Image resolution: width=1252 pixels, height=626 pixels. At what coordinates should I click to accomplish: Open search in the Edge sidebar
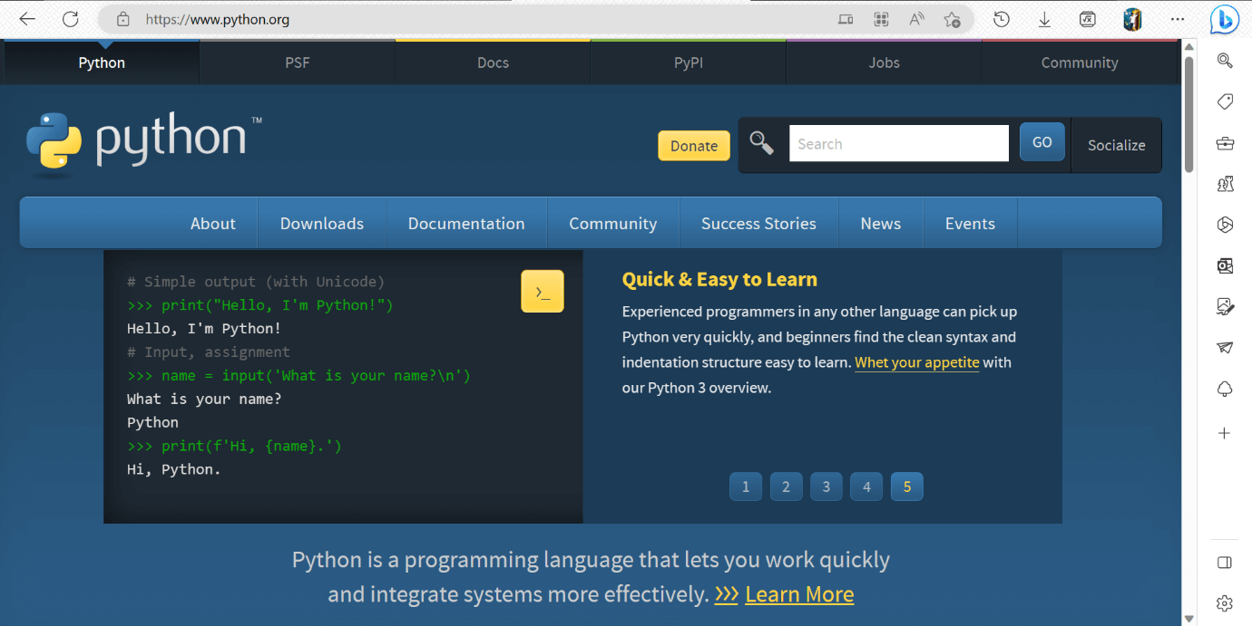click(x=1225, y=60)
